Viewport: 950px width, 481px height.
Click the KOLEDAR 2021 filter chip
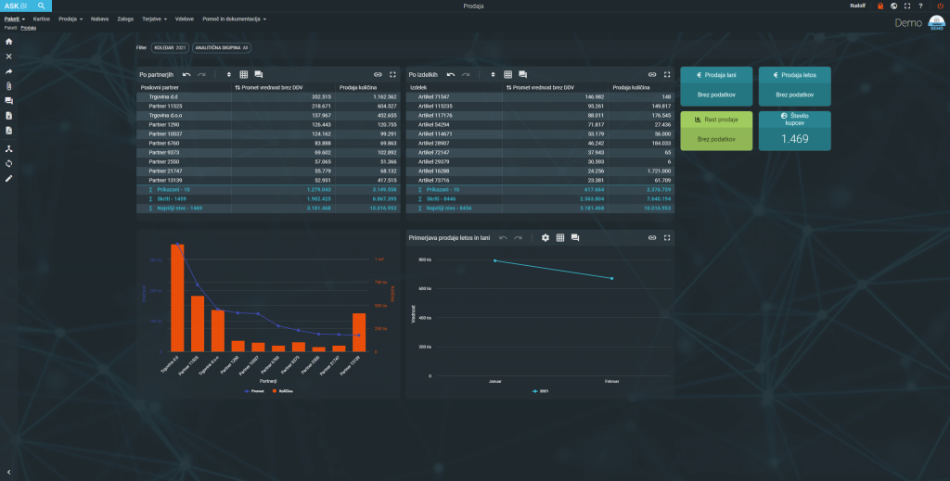tap(171, 45)
